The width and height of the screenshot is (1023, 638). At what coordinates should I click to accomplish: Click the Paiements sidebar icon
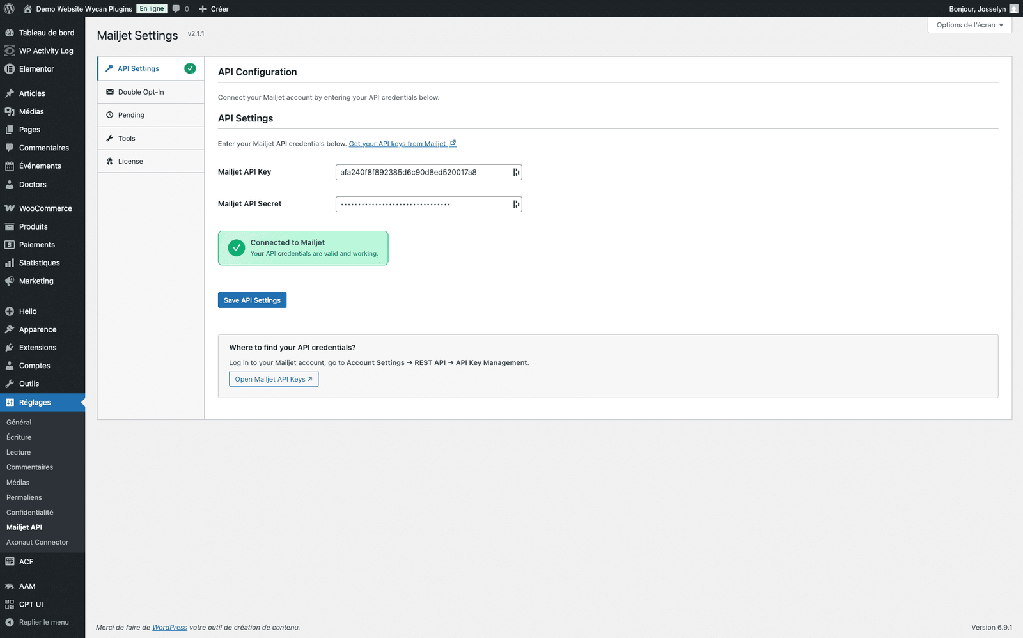(x=9, y=244)
